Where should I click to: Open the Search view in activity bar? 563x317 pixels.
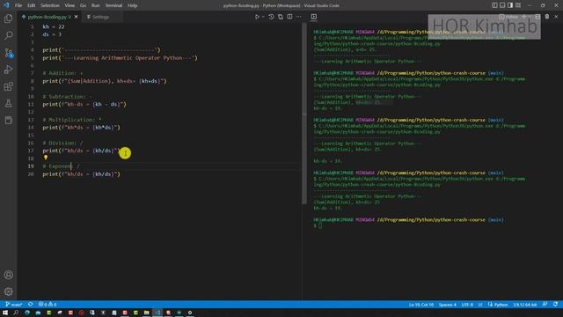tap(8, 35)
